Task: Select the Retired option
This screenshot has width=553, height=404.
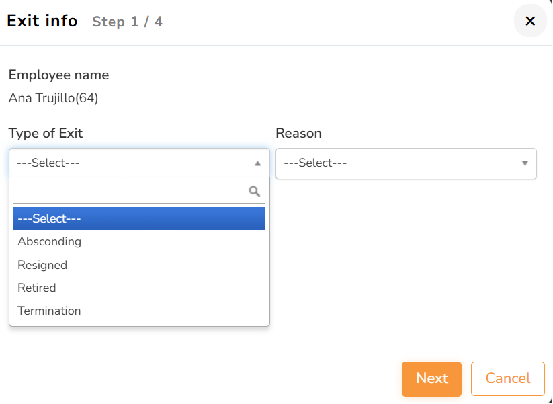Action: click(x=37, y=288)
